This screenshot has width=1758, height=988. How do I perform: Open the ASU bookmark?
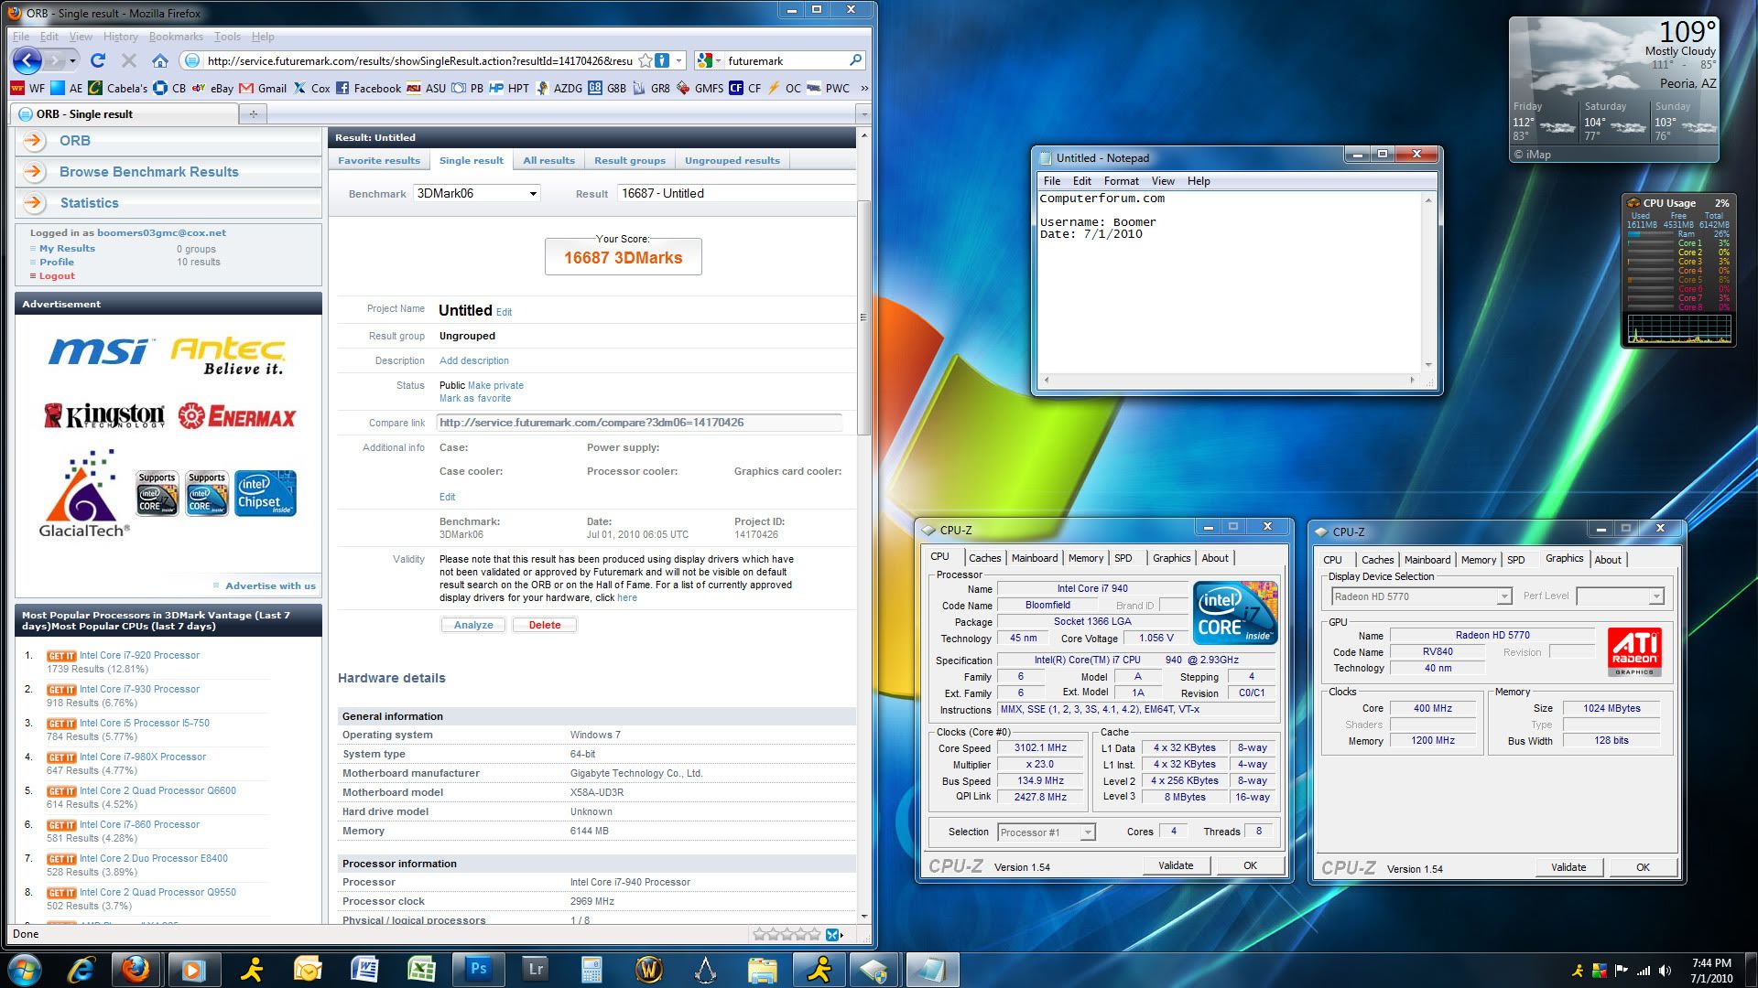click(427, 88)
